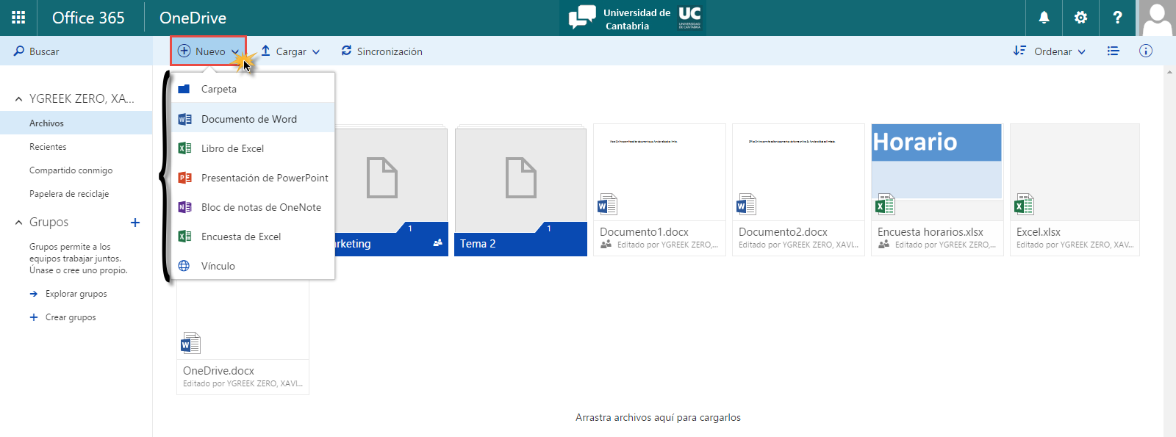Switch to list view icon

click(1114, 51)
